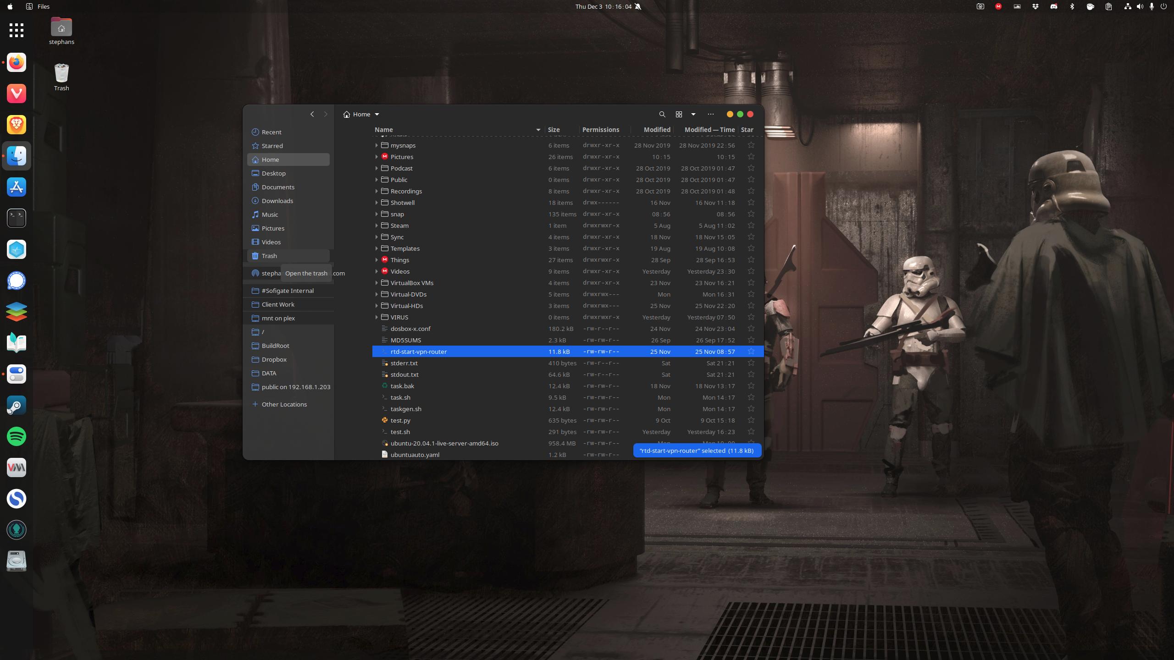Open Steam from the dock
Viewport: 1174px width, 660px height.
coord(17,405)
